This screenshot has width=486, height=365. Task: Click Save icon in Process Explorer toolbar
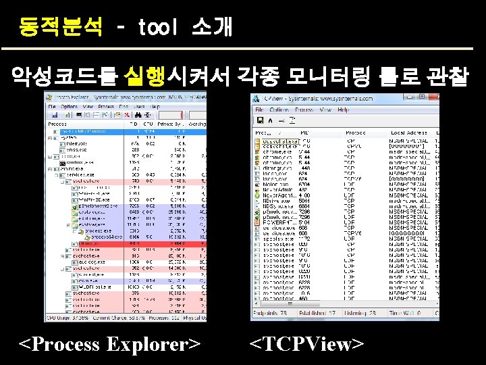tap(55, 115)
